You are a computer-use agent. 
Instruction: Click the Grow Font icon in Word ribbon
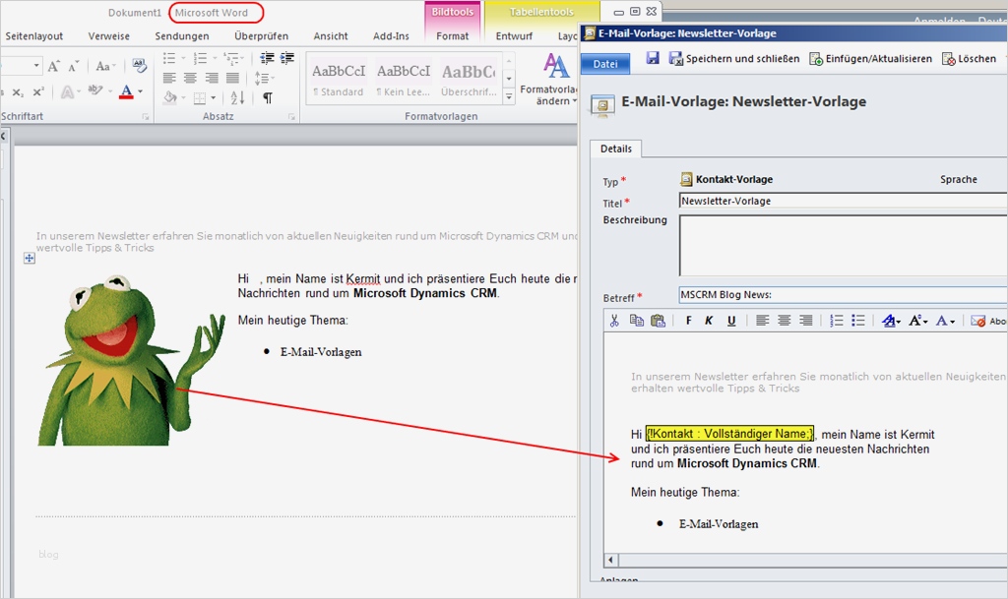[54, 66]
